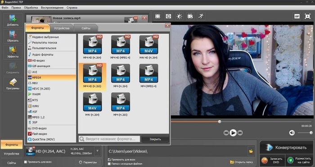This screenshot has width=315, height=167.
Task: Choose MP4 HD (MPEG-4) format icon
Action: point(121,45)
